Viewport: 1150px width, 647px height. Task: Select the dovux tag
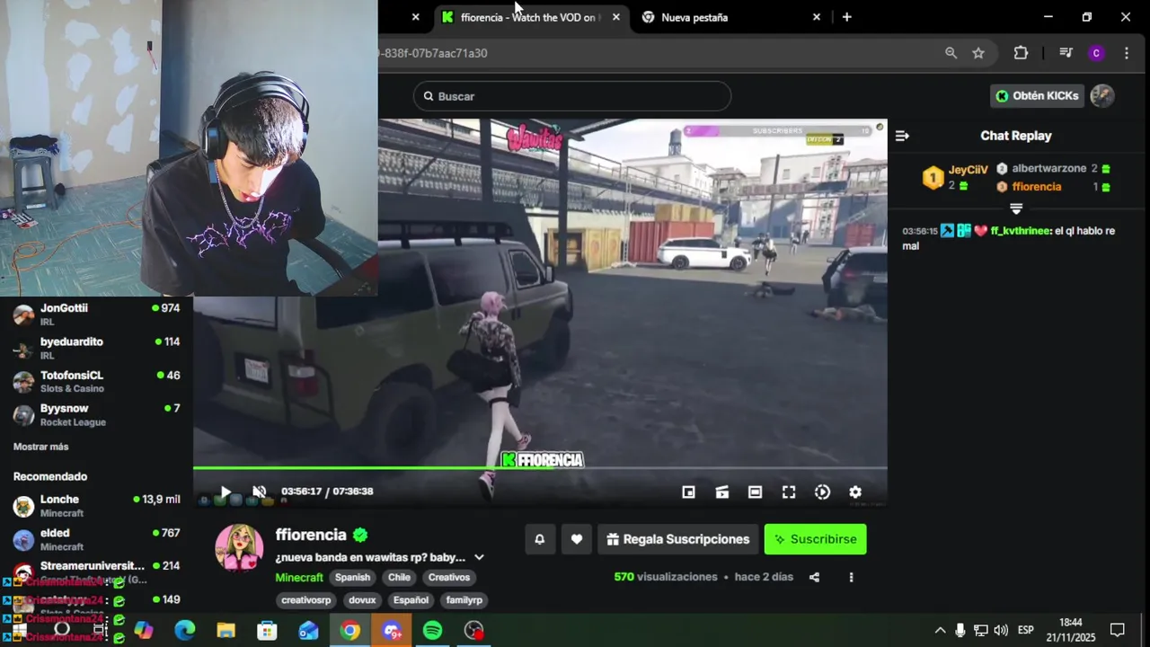[x=362, y=599]
